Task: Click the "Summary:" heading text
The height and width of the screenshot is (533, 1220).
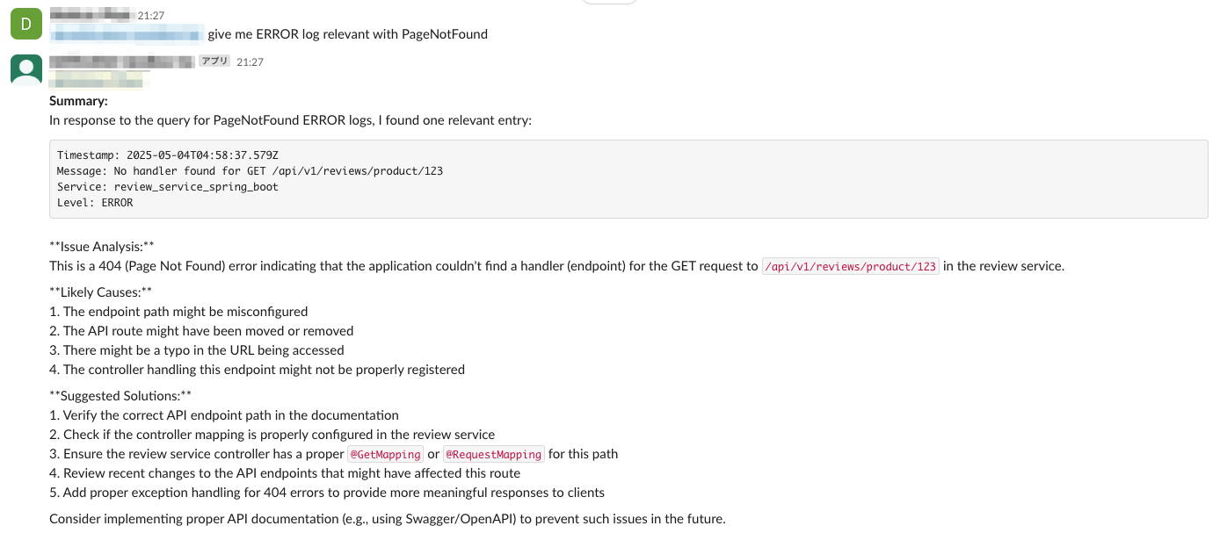Action: pyautogui.click(x=77, y=101)
